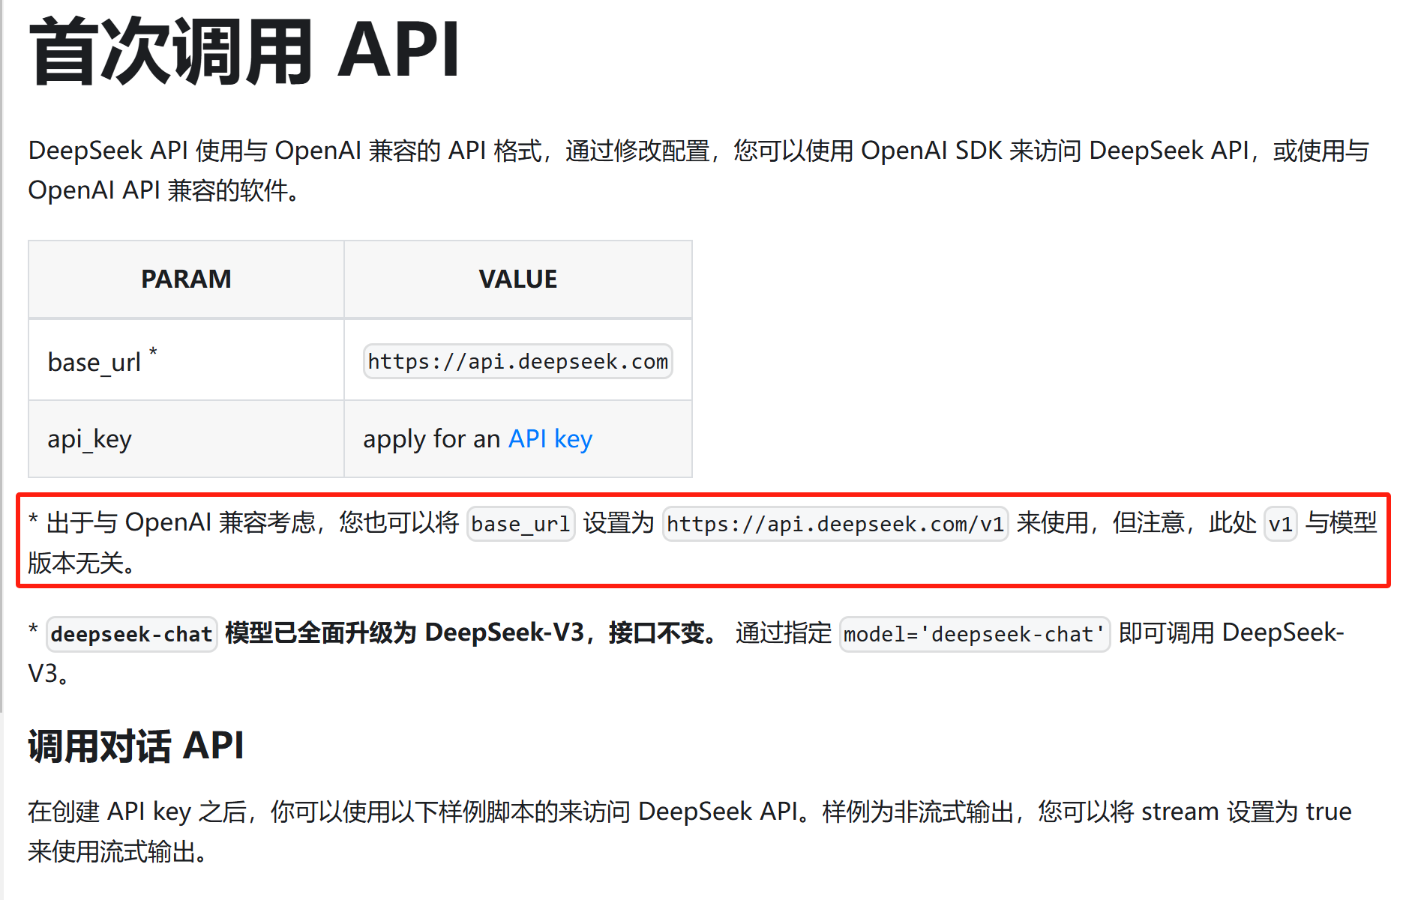Click the "https://api.deepseek.com/v1" inline code

(x=835, y=524)
